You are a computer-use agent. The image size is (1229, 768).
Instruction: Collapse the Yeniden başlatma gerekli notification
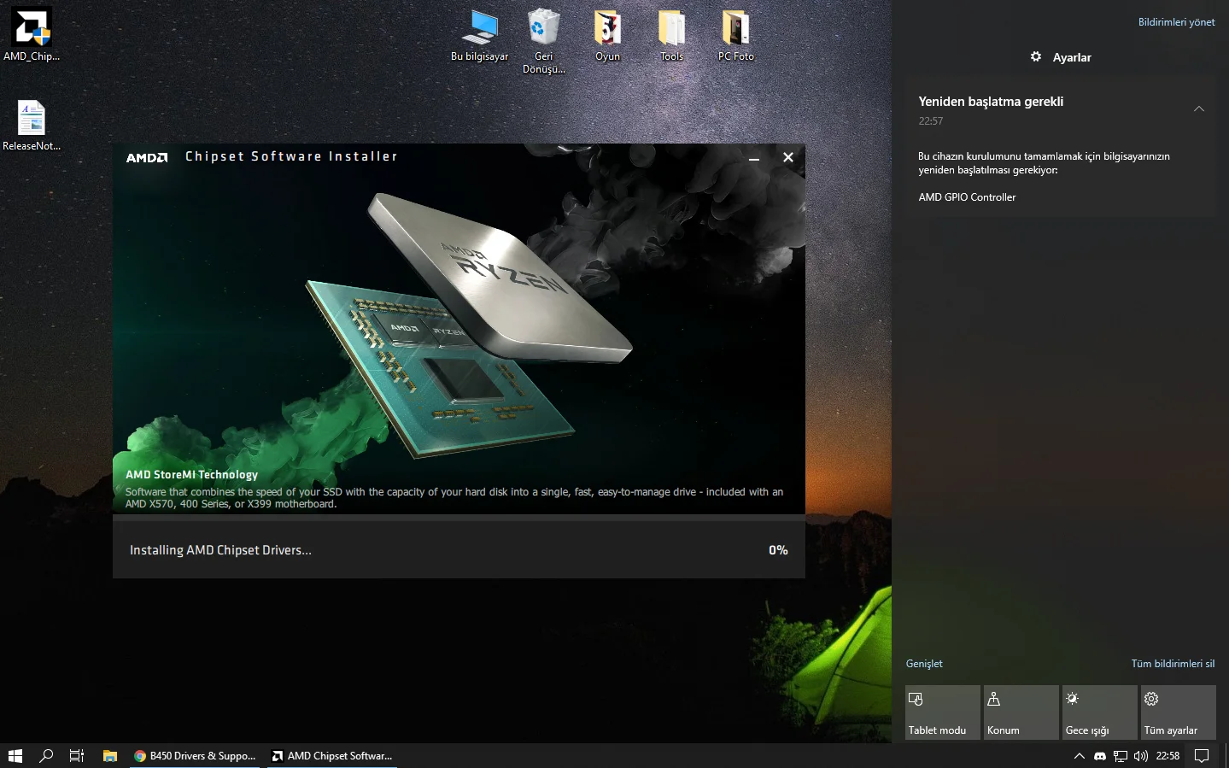[1199, 108]
